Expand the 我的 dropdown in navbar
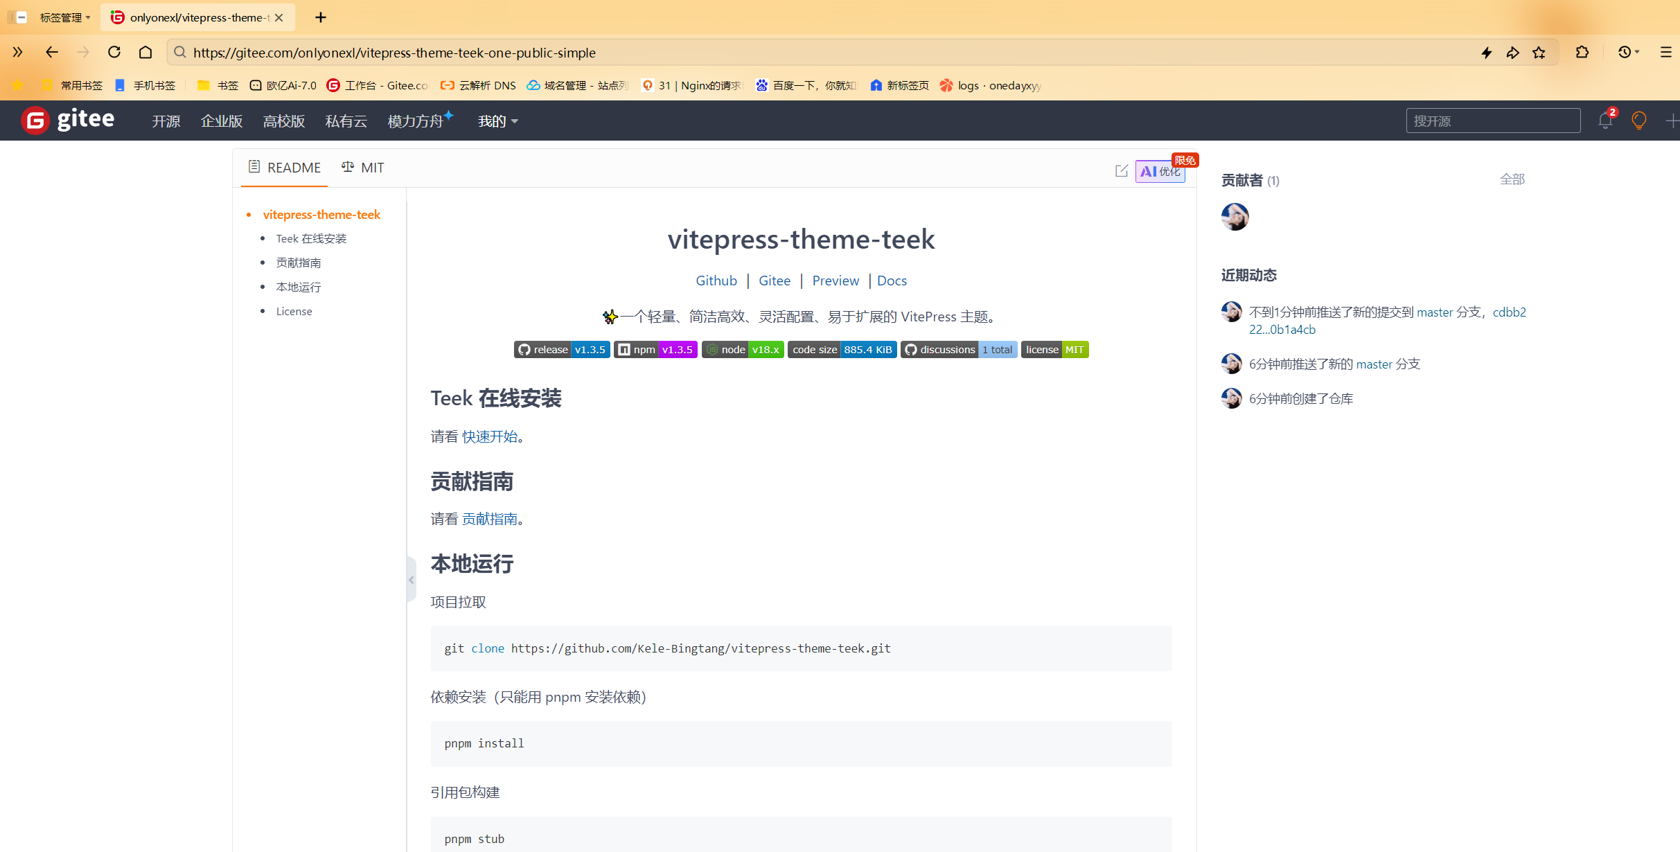The image size is (1680, 852). [497, 121]
